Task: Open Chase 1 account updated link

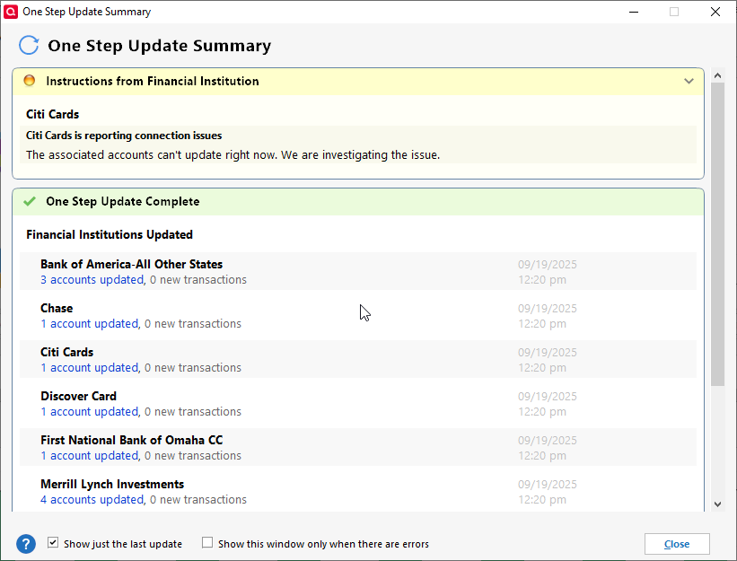Action: (x=89, y=324)
